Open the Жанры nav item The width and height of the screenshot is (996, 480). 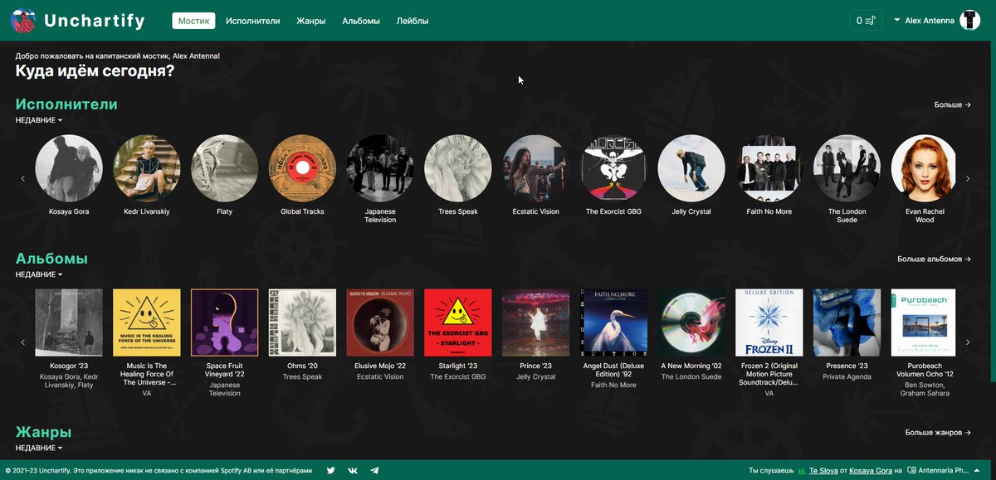311,21
